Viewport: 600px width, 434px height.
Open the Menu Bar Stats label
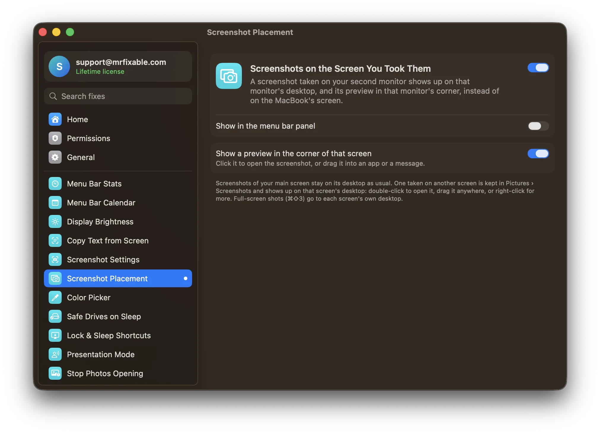coord(94,184)
